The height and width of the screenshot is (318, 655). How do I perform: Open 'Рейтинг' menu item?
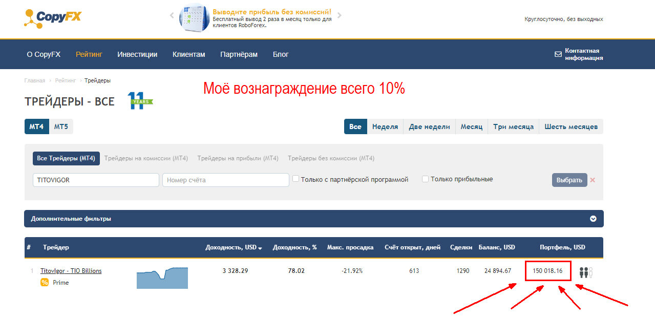[x=89, y=54]
